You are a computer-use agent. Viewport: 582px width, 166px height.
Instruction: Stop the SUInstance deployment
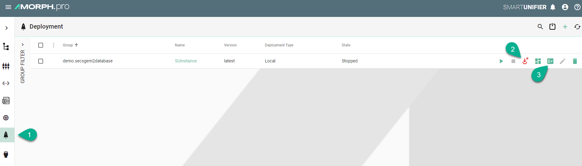(x=513, y=61)
